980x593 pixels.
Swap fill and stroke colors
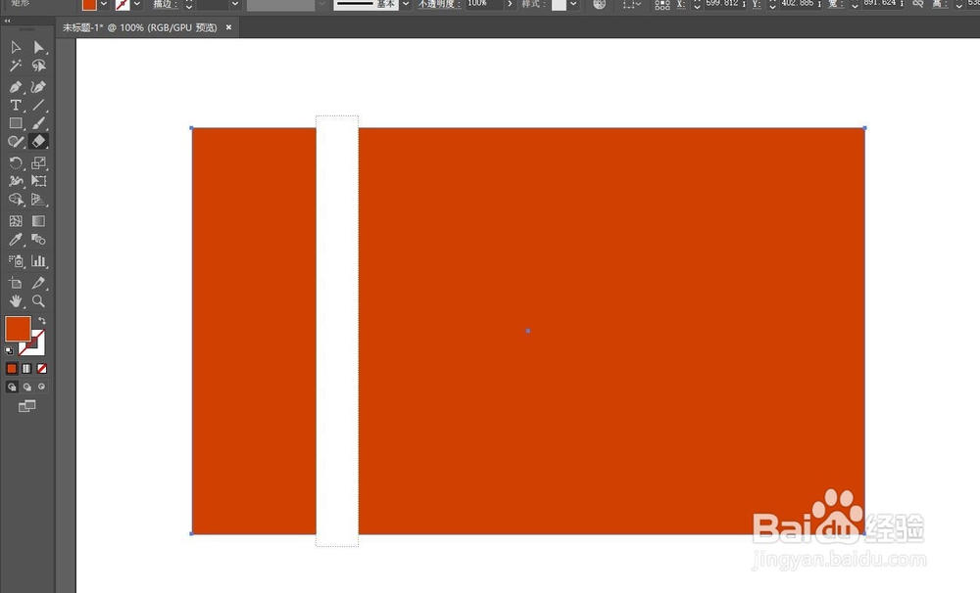(x=42, y=320)
